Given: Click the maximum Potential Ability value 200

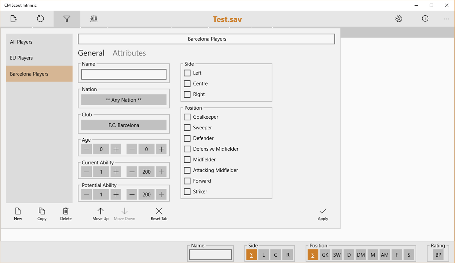Looking at the screenshot, I should pyautogui.click(x=147, y=194).
